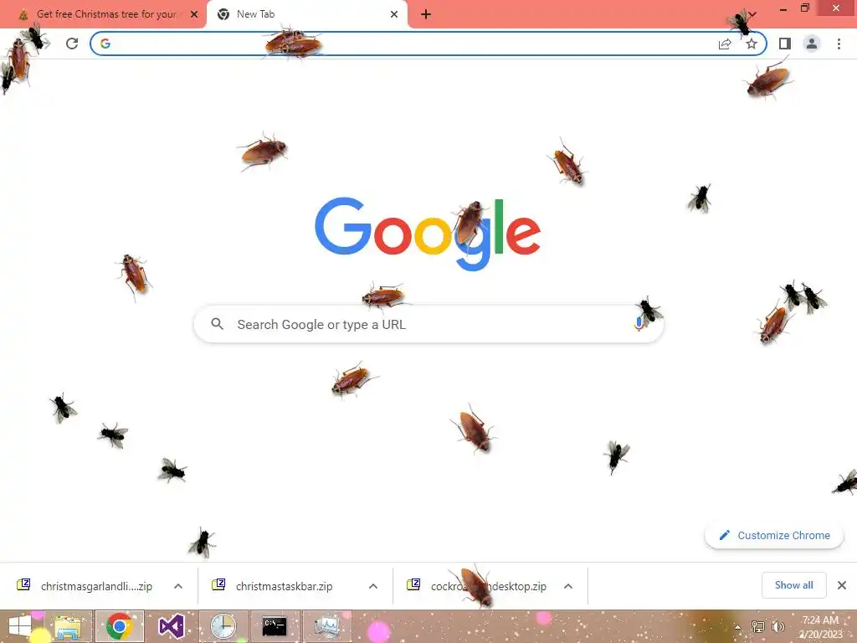The height and width of the screenshot is (643, 857).
Task: Click the Google icon in the address bar
Action: [x=105, y=44]
